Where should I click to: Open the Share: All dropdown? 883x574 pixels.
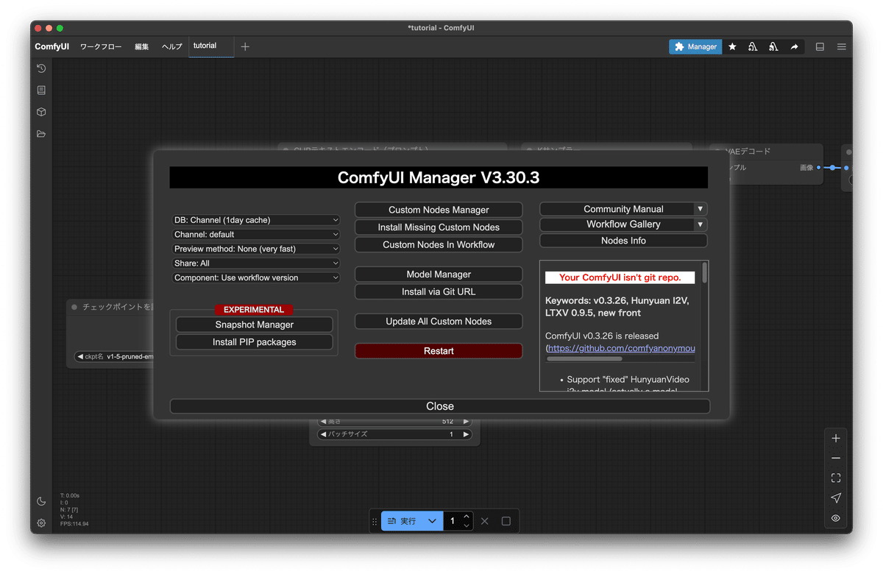pyautogui.click(x=256, y=263)
